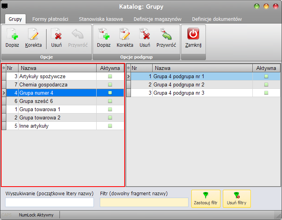The image size is (282, 220).
Task: Restore subgroup with Przywróć in Opcje podgrup
Action: 166,34
